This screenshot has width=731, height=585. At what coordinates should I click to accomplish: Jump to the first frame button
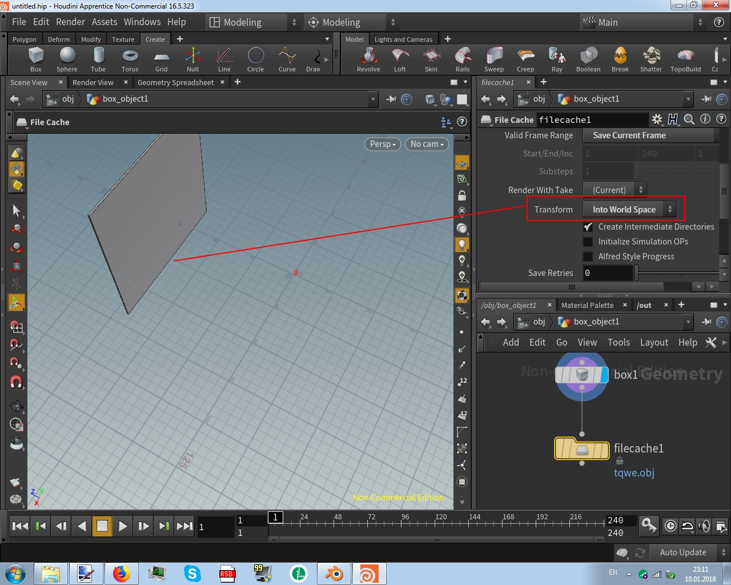(x=20, y=526)
